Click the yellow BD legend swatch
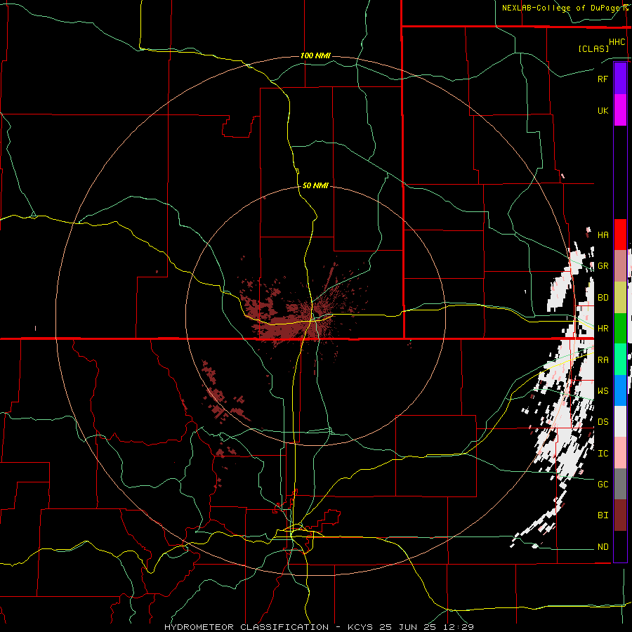Viewport: 632px width, 632px height. point(620,297)
